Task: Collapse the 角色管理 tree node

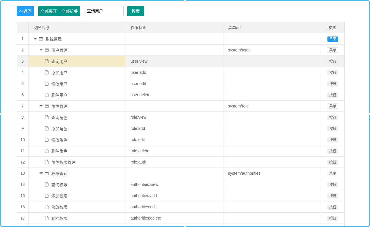Action: pos(41,106)
